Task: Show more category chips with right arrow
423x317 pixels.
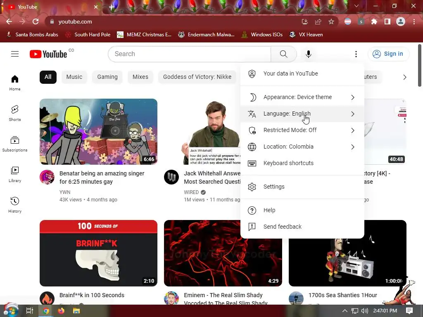Action: coord(405,77)
